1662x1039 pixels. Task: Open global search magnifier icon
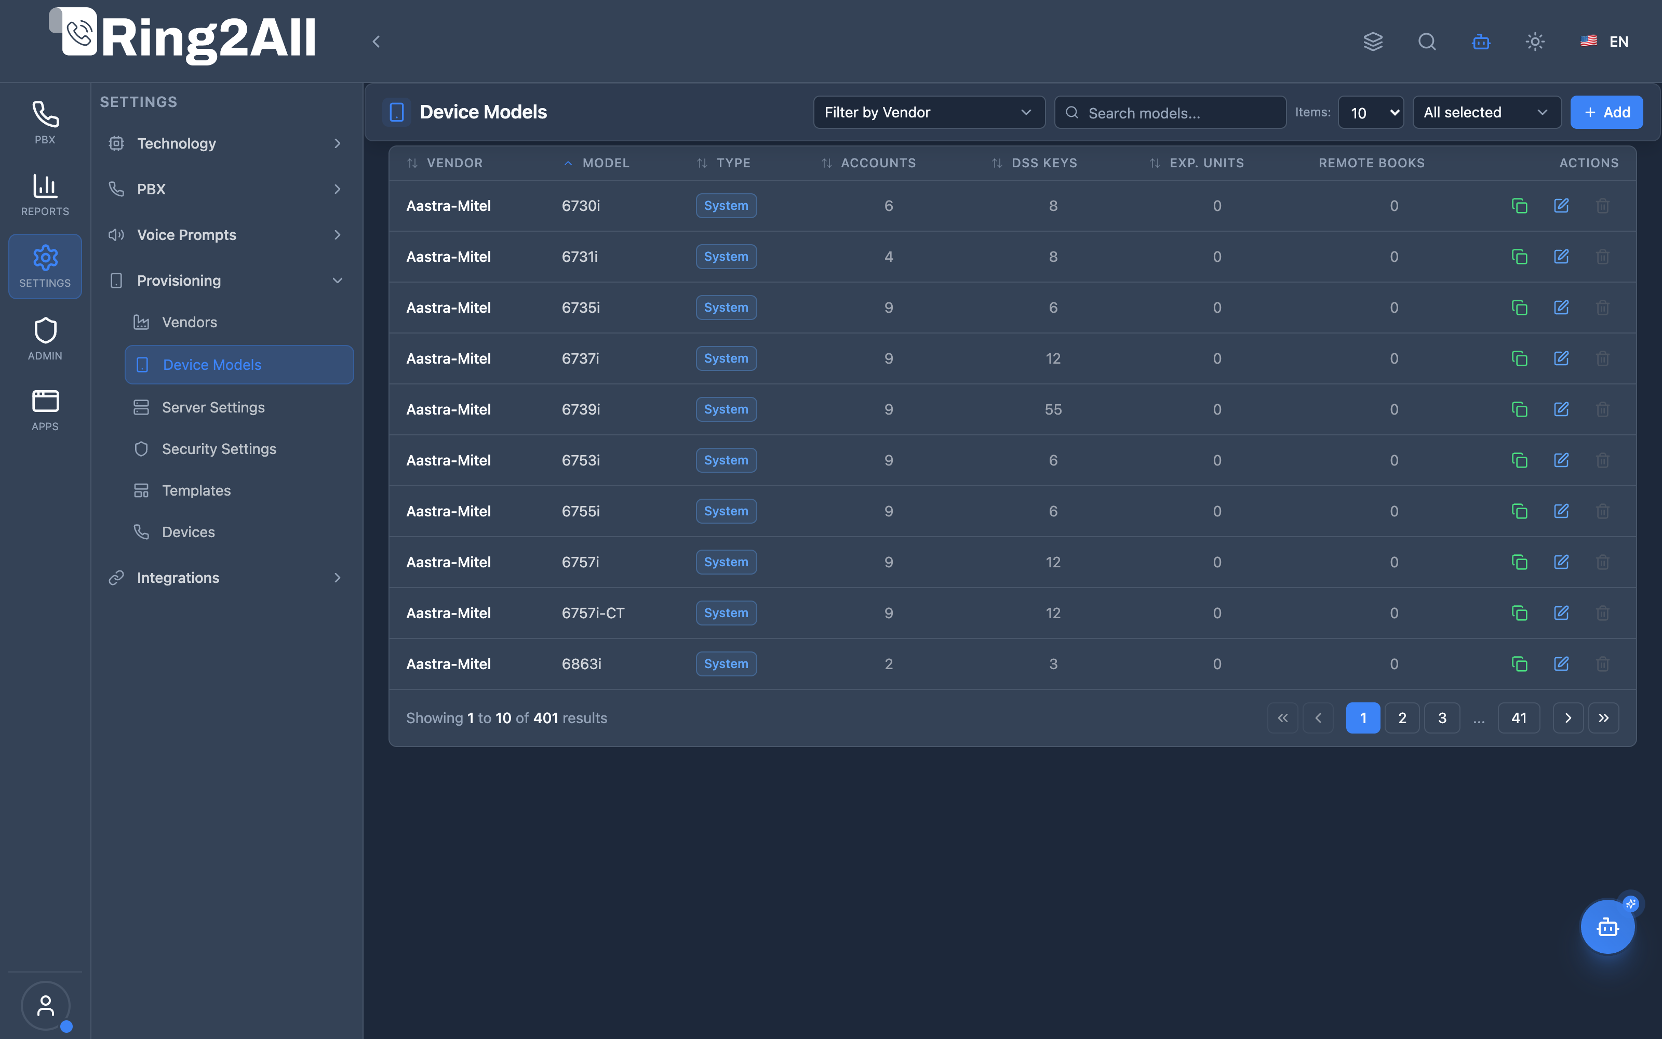(x=1427, y=42)
